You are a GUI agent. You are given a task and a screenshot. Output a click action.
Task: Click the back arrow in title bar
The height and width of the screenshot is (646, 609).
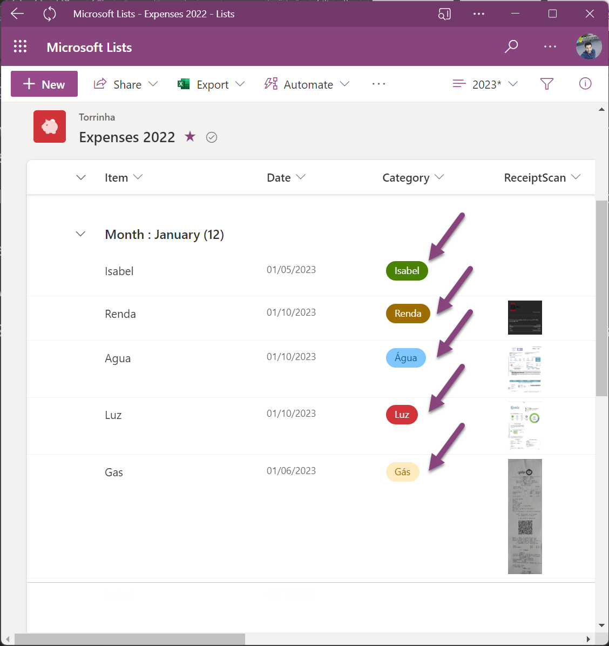click(x=18, y=14)
